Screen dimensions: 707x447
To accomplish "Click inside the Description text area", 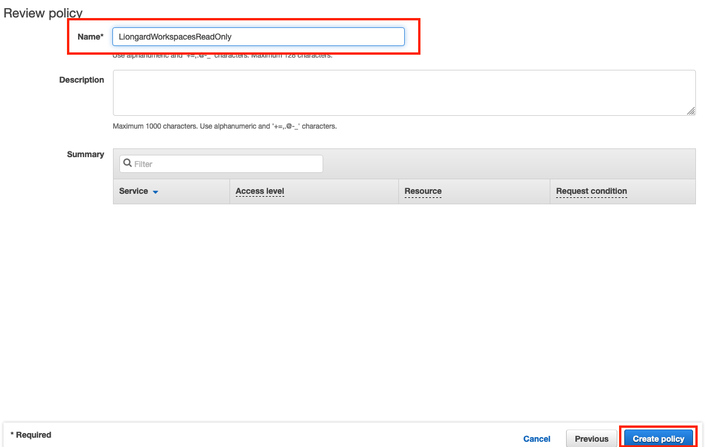I will click(x=404, y=93).
